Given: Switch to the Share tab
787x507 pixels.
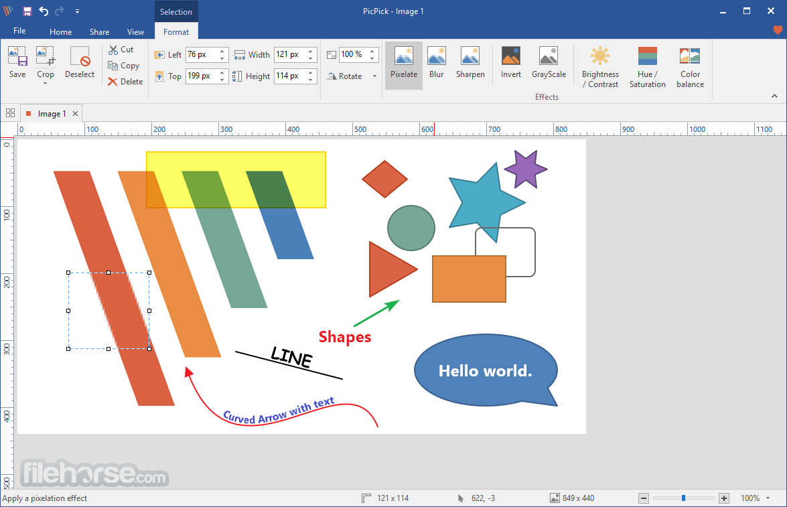Looking at the screenshot, I should 99,31.
